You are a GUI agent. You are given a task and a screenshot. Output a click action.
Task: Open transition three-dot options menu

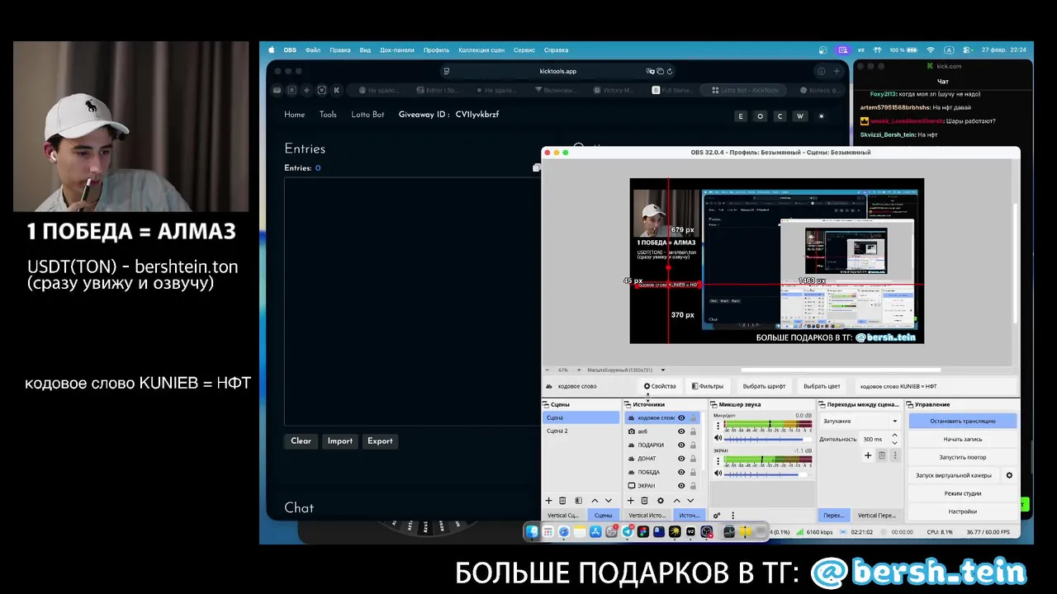click(895, 455)
